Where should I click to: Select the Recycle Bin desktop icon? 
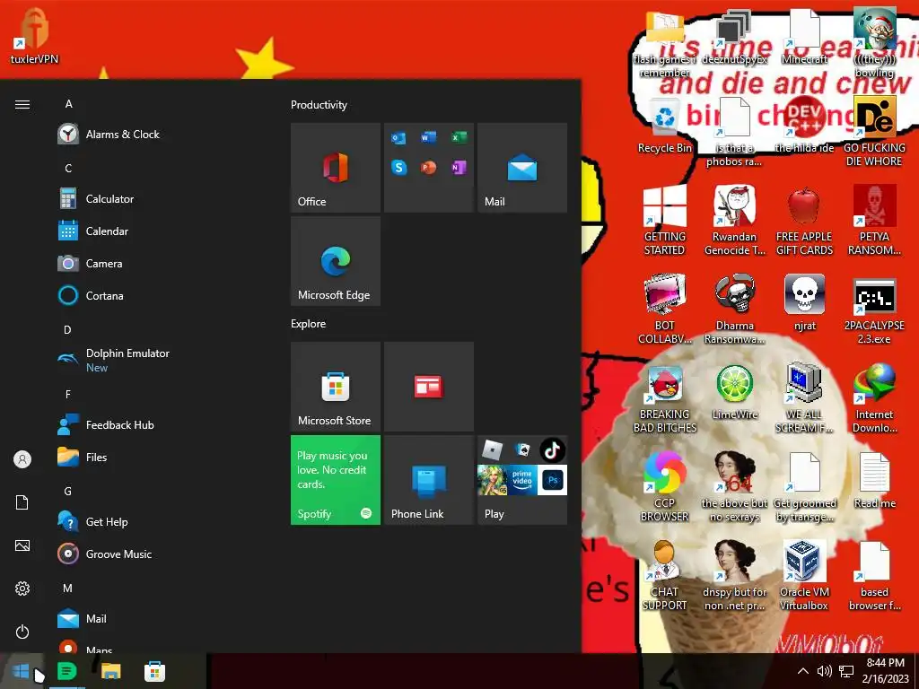tap(665, 126)
